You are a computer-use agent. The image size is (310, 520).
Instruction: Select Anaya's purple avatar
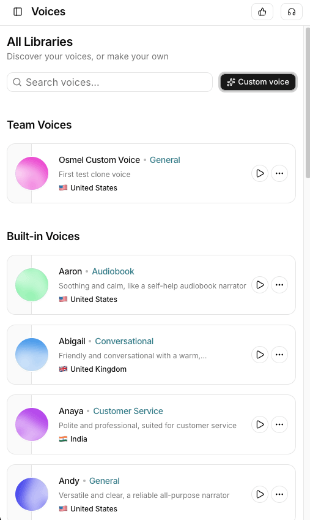coord(32,424)
